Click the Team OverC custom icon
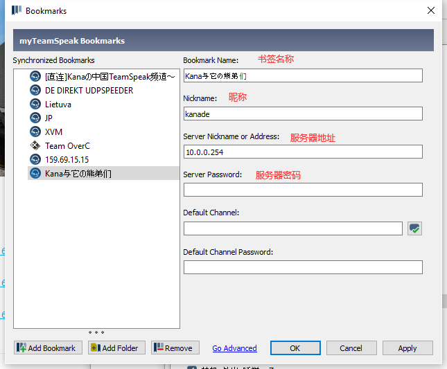 pyautogui.click(x=35, y=145)
